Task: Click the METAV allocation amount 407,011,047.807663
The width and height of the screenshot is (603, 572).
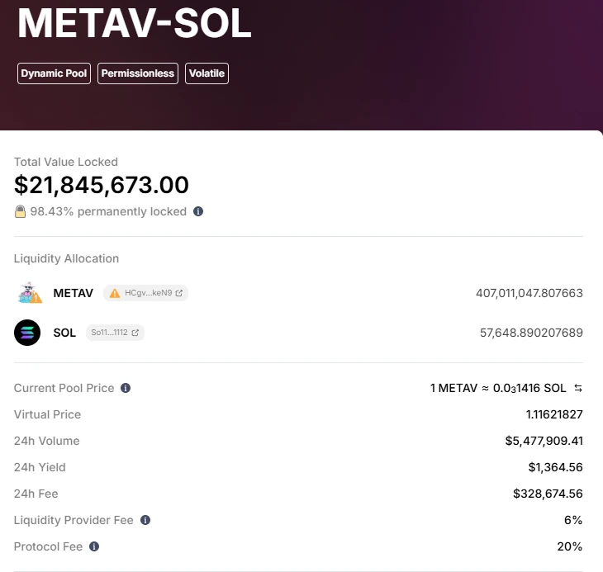Action: [x=529, y=293]
